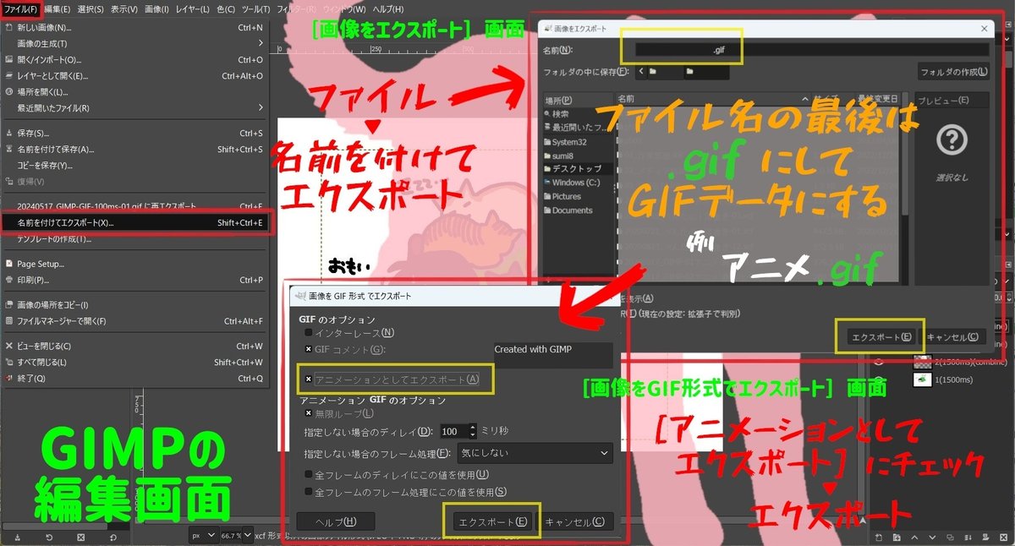The width and height of the screenshot is (1015, 546).
Task: Choose コピーを保存(Y) menu item
Action: click(135, 165)
